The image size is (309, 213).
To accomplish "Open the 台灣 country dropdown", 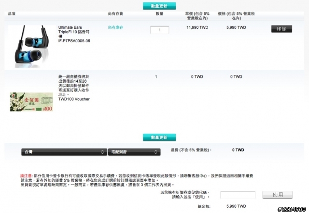I will (x=64, y=152).
